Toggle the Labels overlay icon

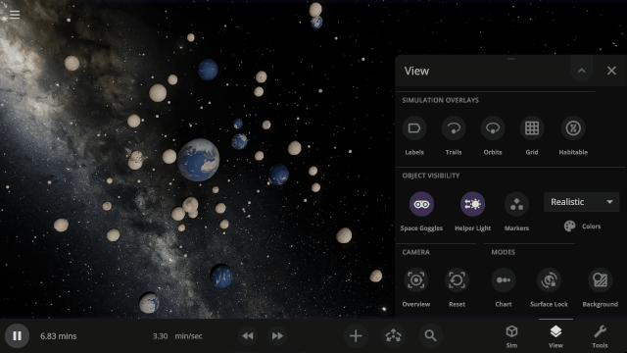[414, 128]
